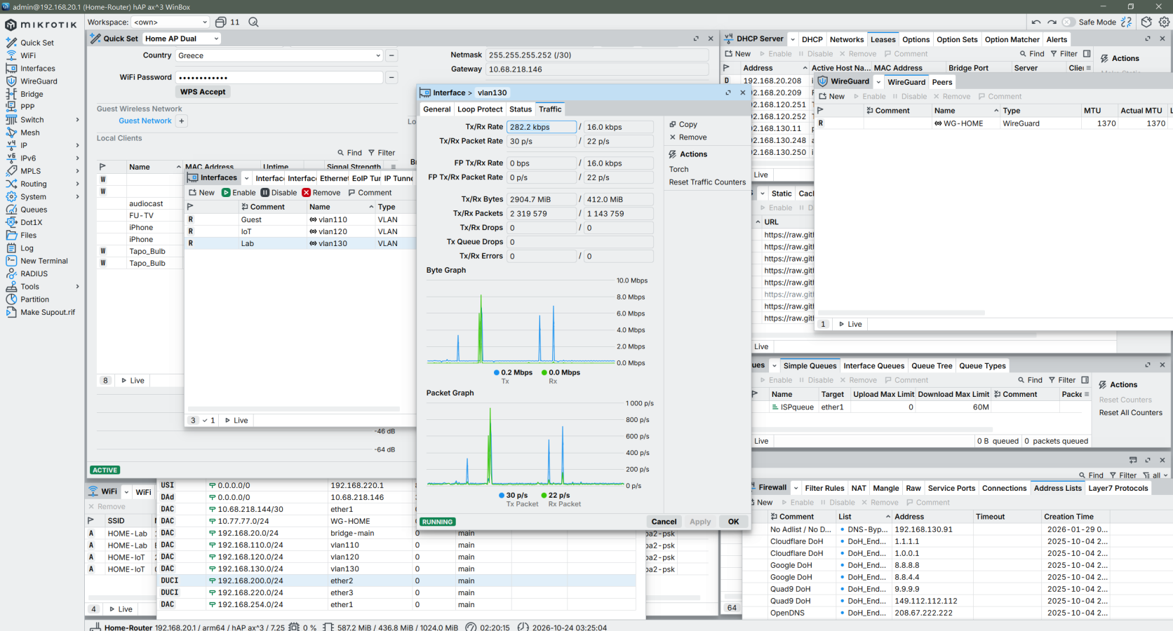Open New Terminal from the sidebar
The image size is (1173, 631).
point(43,261)
